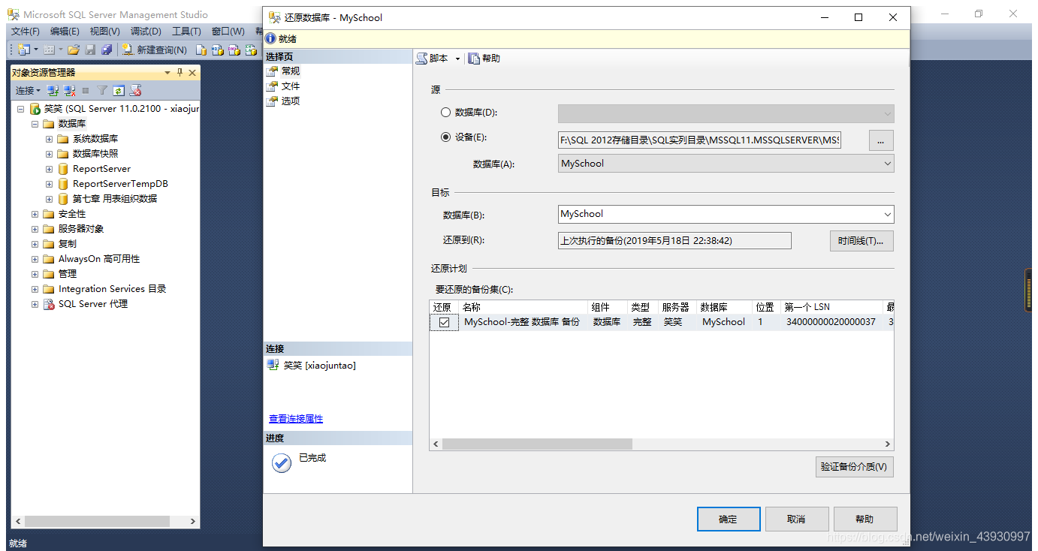Click 新建查询(N) toolbar button
The height and width of the screenshot is (551, 1038).
point(155,50)
